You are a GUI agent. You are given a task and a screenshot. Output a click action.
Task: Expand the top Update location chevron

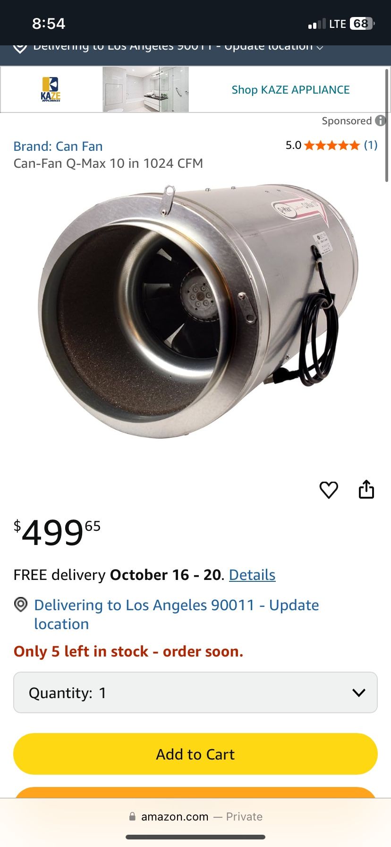pos(320,47)
